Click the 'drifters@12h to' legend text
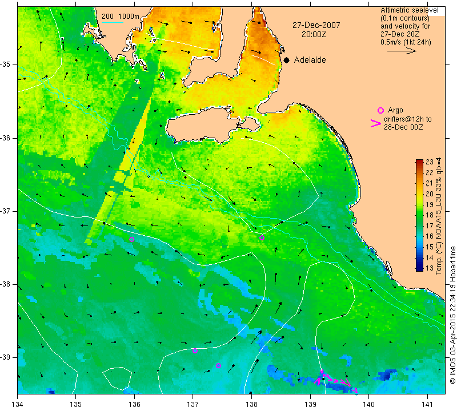 coord(408,119)
